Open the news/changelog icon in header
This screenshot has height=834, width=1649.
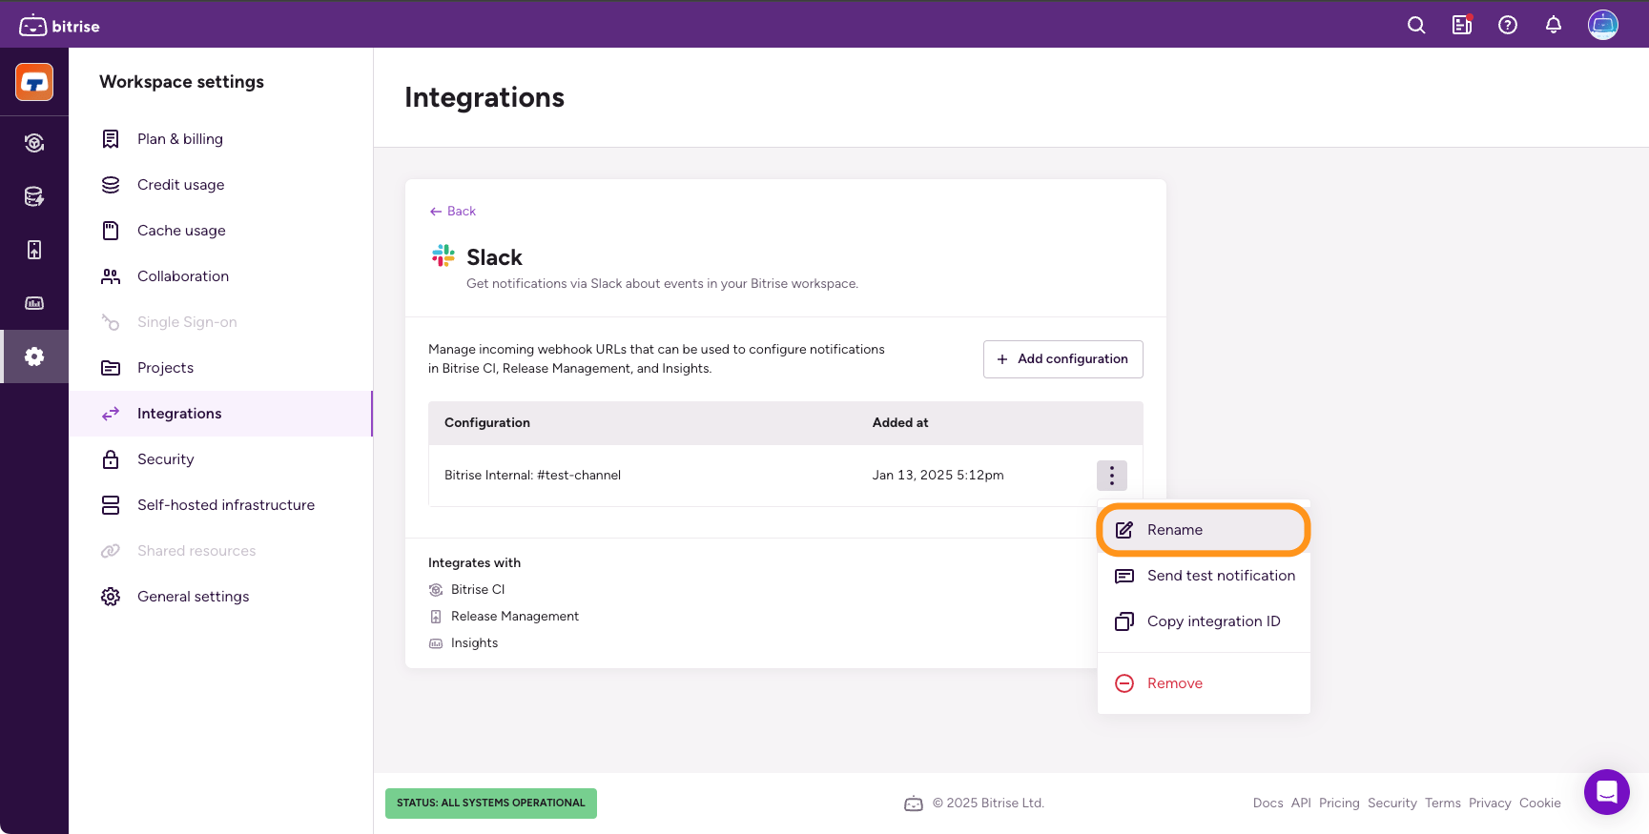pyautogui.click(x=1462, y=26)
